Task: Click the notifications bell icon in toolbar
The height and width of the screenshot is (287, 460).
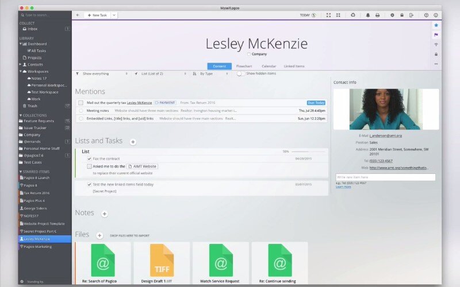Action: pyautogui.click(x=368, y=15)
